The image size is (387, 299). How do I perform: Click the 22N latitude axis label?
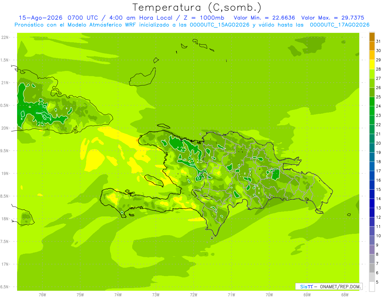point(5,37)
